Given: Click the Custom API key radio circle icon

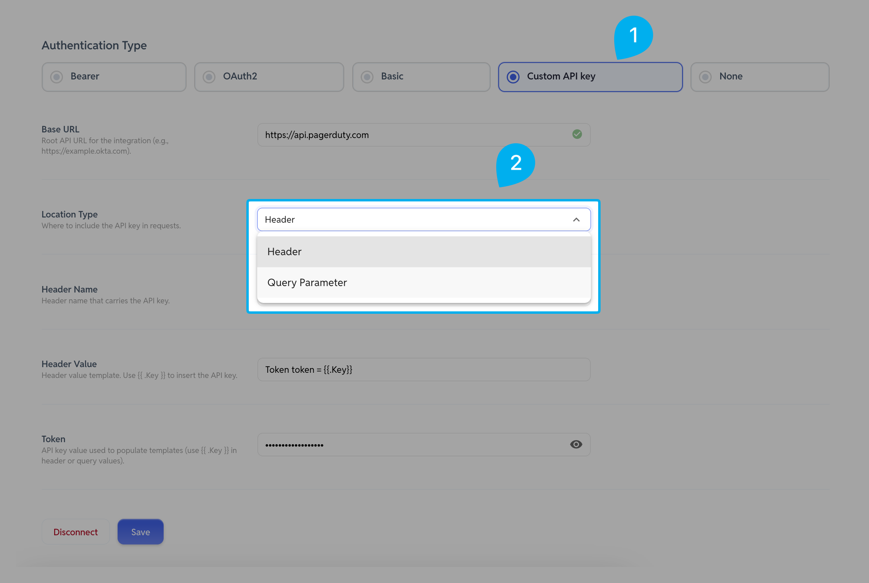Looking at the screenshot, I should click(513, 77).
